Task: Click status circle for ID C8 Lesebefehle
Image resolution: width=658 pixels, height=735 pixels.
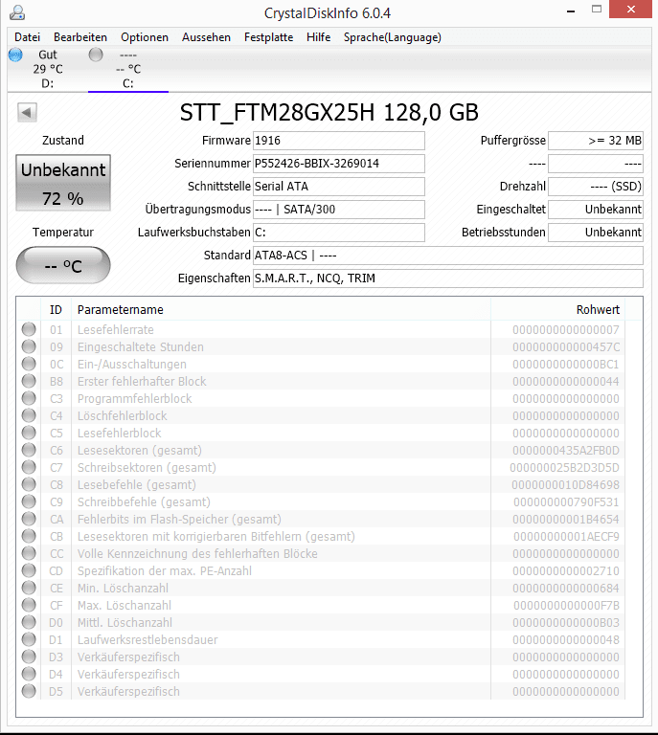Action: [x=29, y=484]
